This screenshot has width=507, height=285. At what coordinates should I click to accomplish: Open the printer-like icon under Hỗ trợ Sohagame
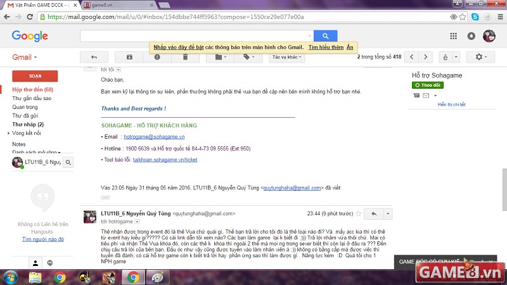[416, 96]
